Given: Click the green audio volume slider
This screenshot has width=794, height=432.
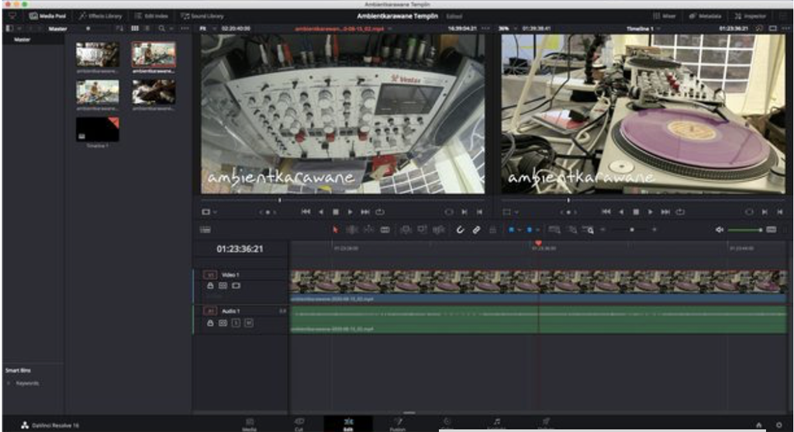Looking at the screenshot, I should 744,230.
